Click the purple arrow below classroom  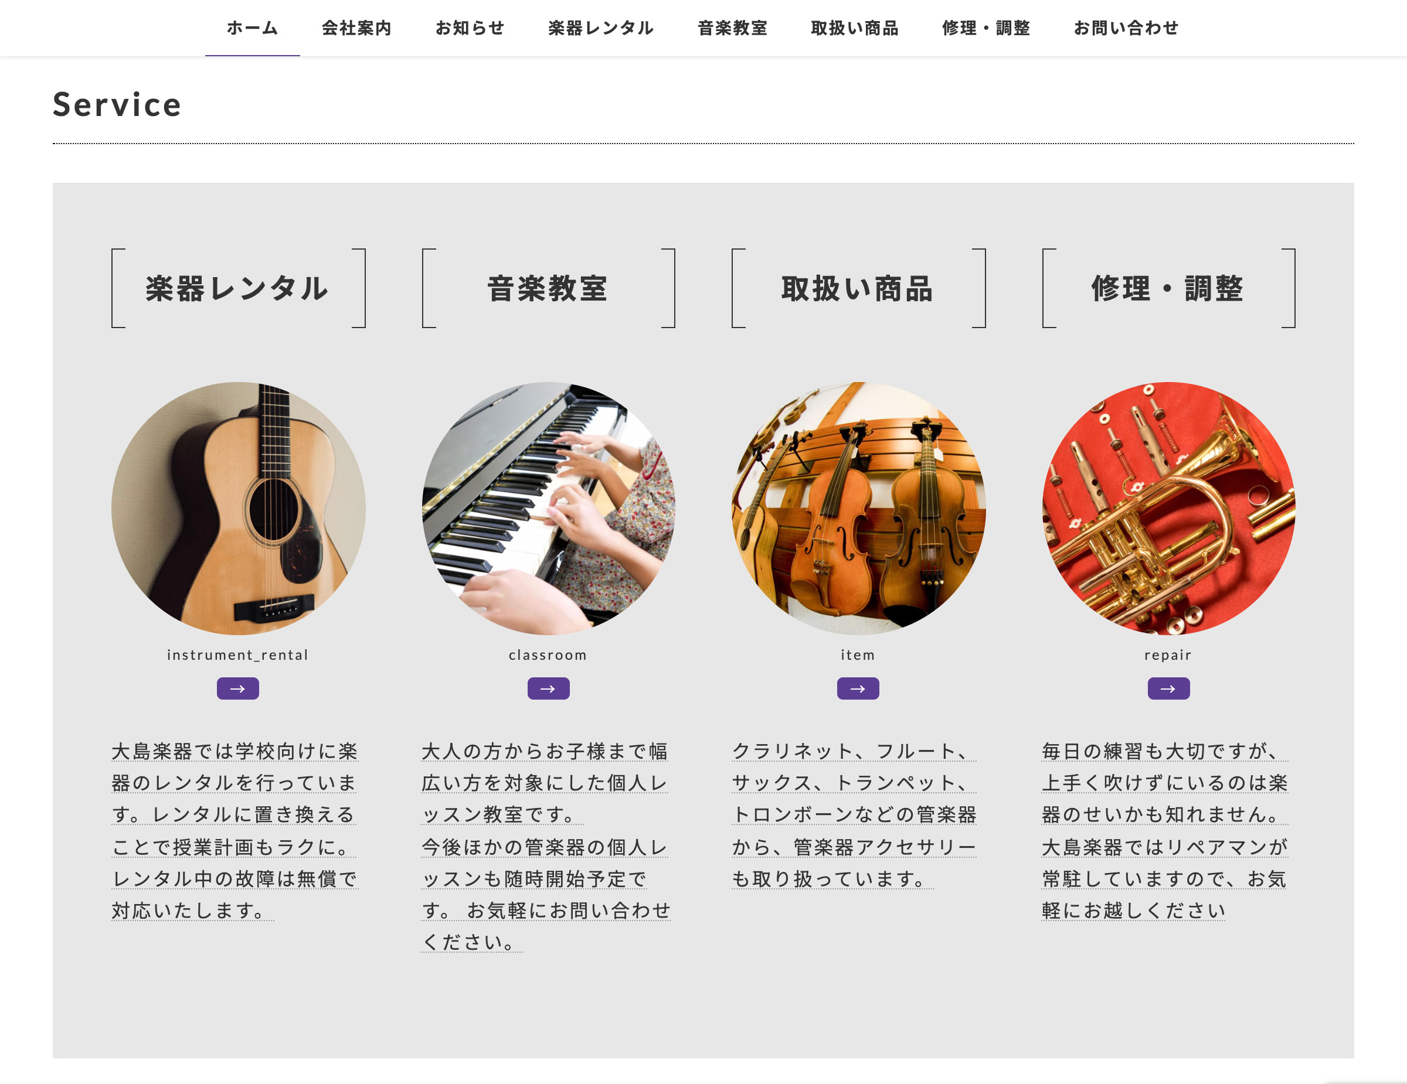[x=548, y=688]
